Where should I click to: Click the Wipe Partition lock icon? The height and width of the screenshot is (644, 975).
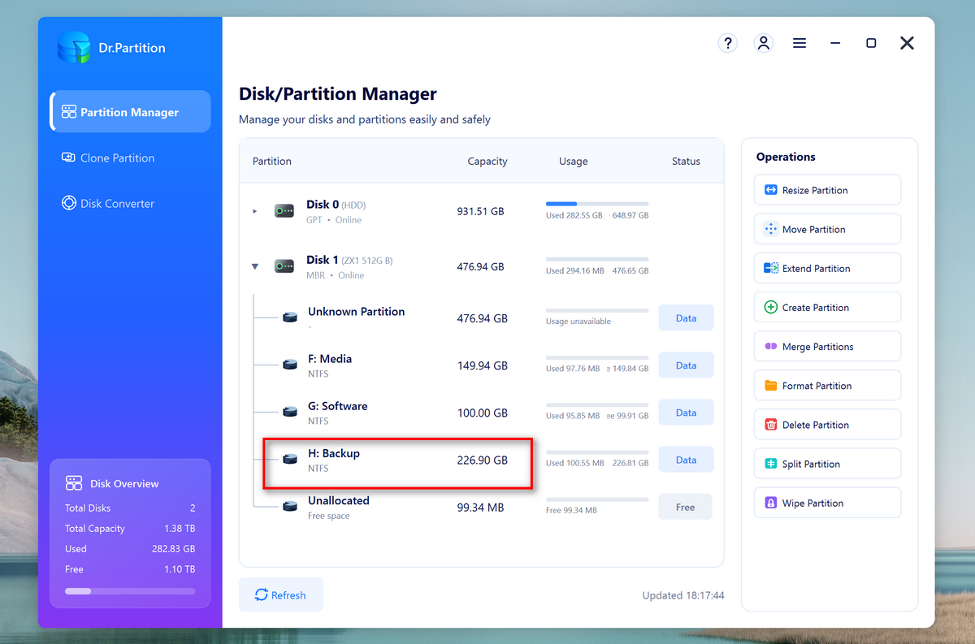point(771,503)
